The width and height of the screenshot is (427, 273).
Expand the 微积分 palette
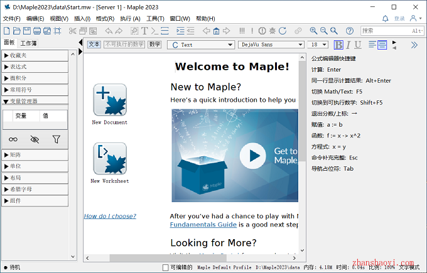point(35,78)
